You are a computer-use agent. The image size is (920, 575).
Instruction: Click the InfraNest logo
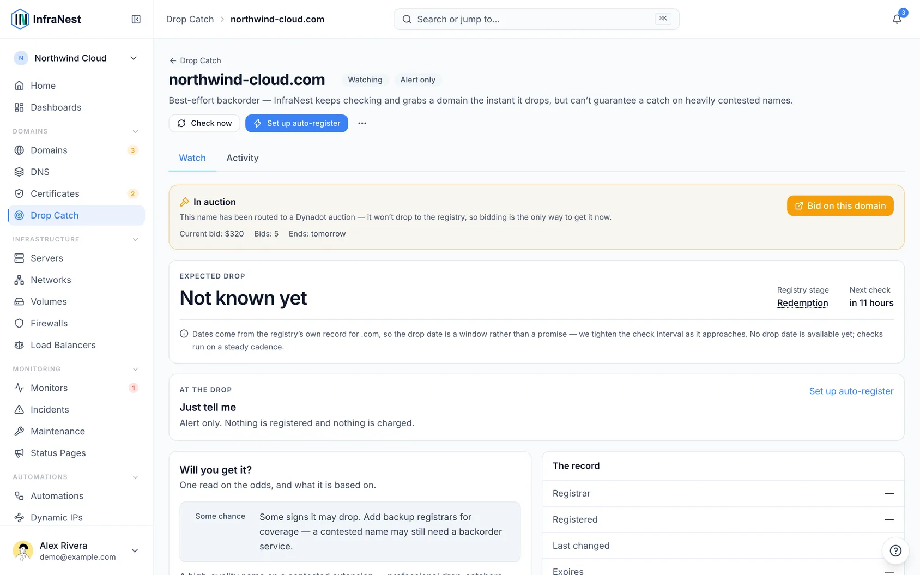pos(46,19)
